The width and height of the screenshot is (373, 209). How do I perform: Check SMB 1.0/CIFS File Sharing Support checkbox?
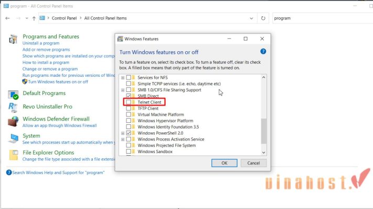pos(129,90)
